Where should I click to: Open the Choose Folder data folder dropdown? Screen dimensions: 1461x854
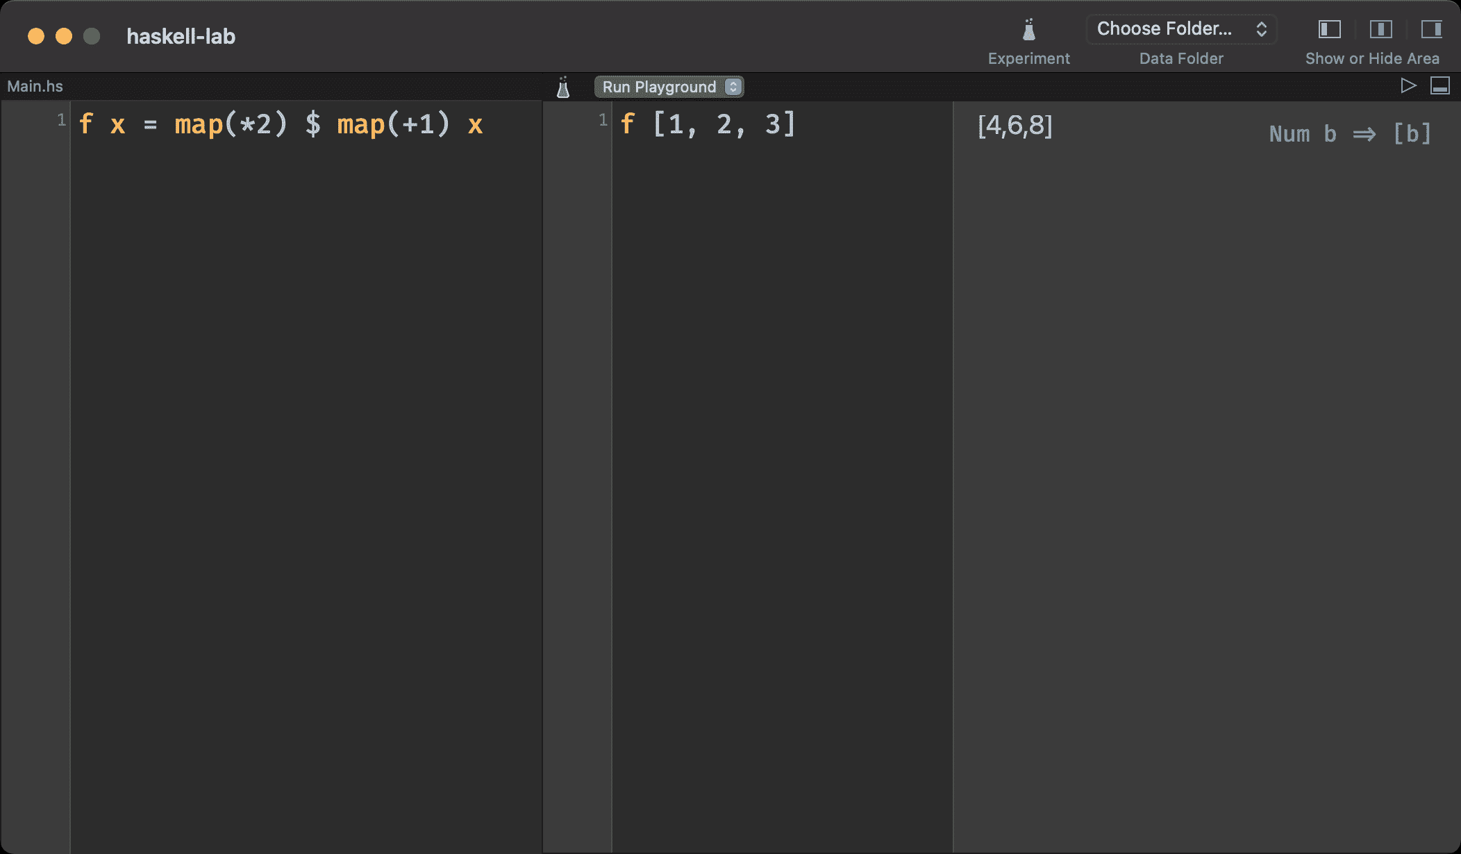click(1181, 29)
